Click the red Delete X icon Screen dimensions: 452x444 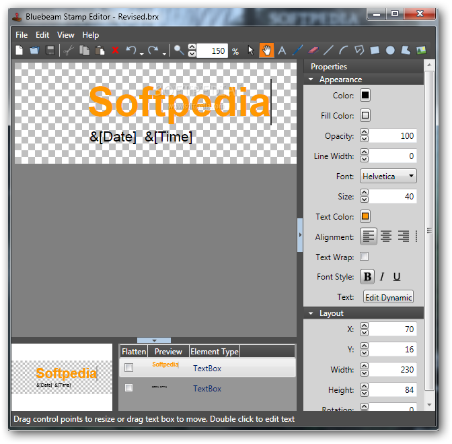(115, 51)
